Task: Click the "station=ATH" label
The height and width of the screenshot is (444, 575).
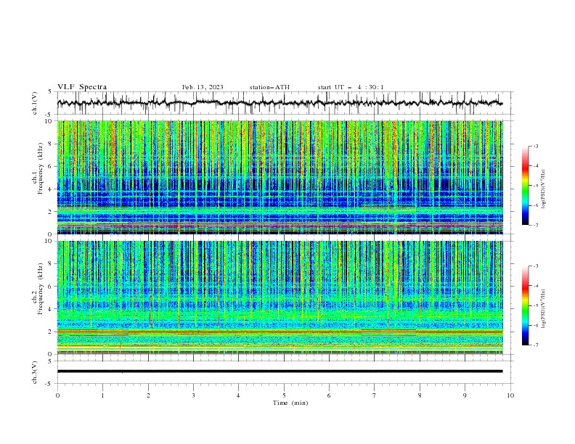Action: [269, 87]
